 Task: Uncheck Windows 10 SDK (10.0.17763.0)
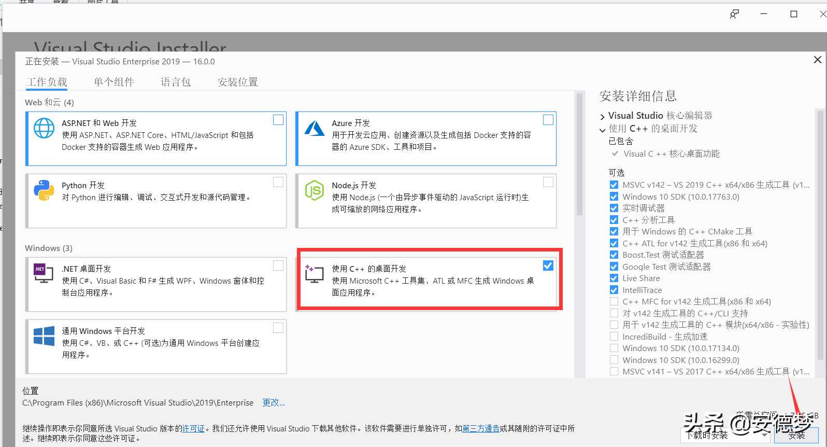tap(614, 197)
